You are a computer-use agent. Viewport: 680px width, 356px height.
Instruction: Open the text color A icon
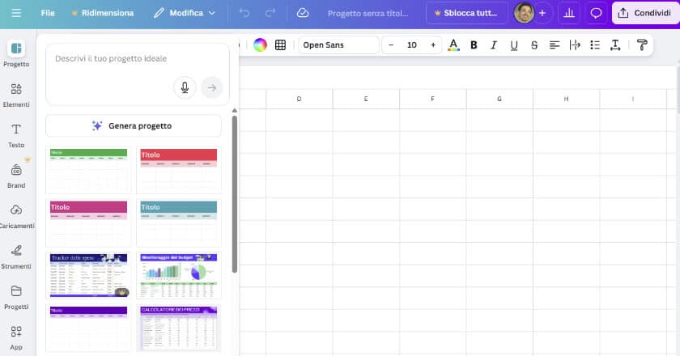click(x=453, y=44)
